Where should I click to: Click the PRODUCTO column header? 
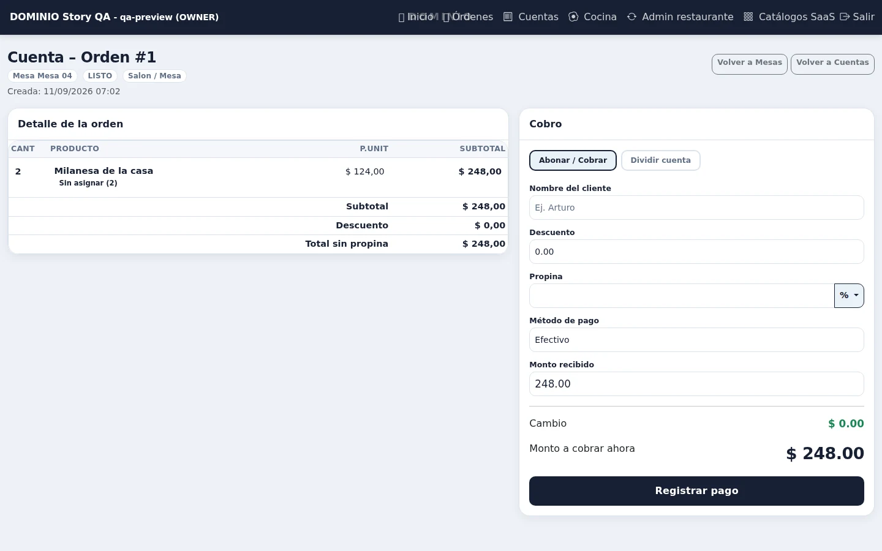pyautogui.click(x=75, y=149)
